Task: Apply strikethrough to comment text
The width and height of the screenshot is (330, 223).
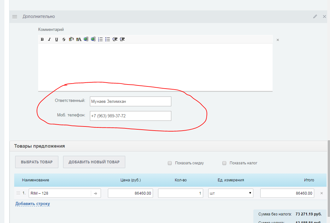Action: (64, 39)
